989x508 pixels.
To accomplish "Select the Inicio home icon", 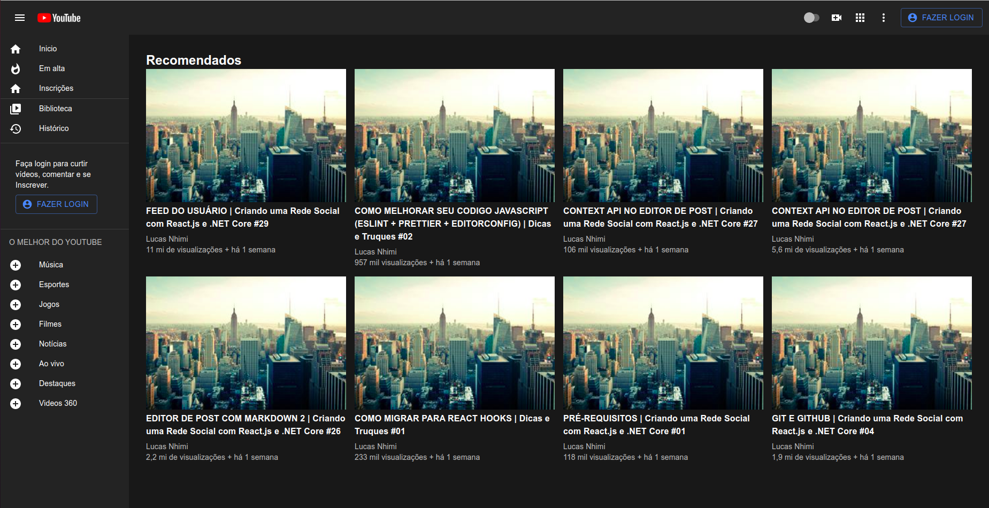I will (x=16, y=49).
